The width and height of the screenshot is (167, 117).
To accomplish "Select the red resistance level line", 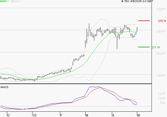I will tap(144, 21).
